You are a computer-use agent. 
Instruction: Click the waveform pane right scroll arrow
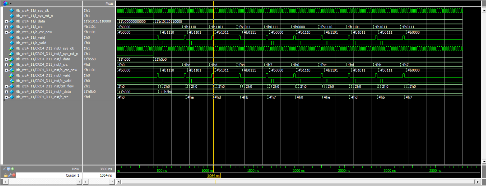pos(478,182)
